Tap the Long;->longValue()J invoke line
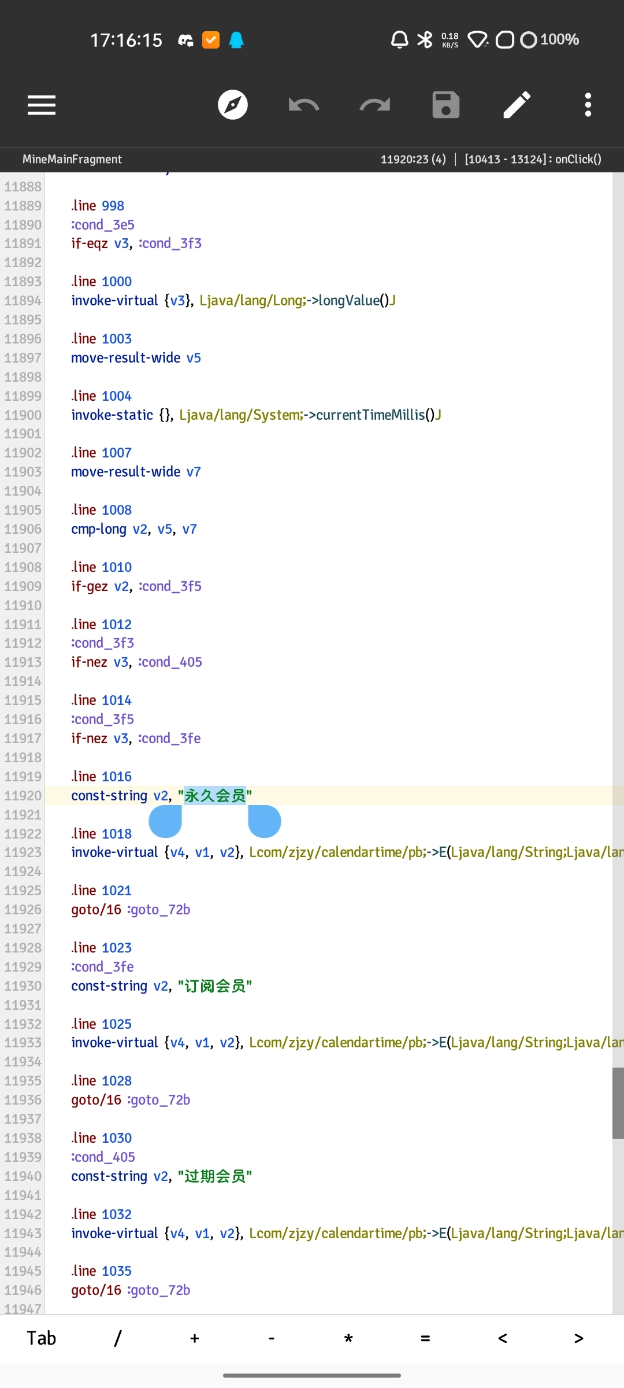This screenshot has height=1388, width=624. click(x=233, y=301)
